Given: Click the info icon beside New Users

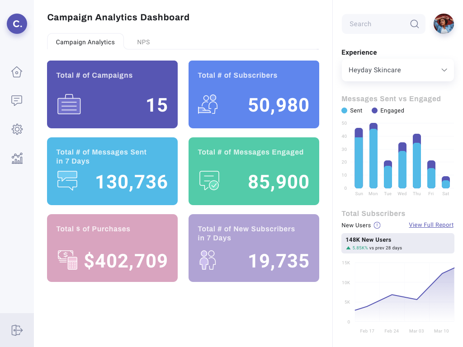Looking at the screenshot, I should [377, 225].
